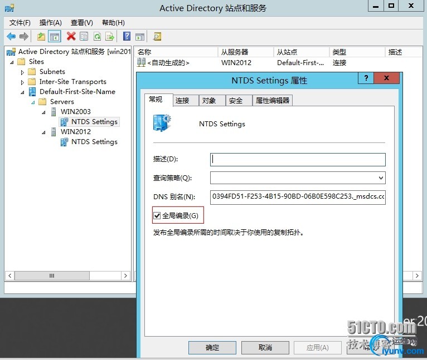Viewport: 427px width, 360px height.
Task: Click the WIN2003 server icon
Action: click(x=54, y=112)
